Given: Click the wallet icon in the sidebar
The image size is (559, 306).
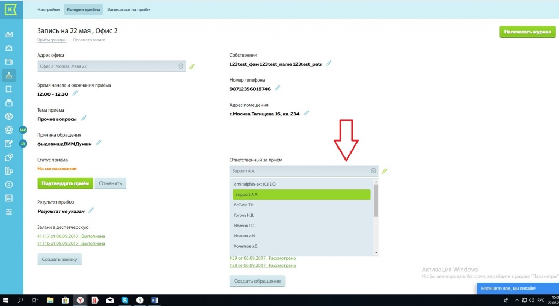Looking at the screenshot, I should tap(9, 62).
